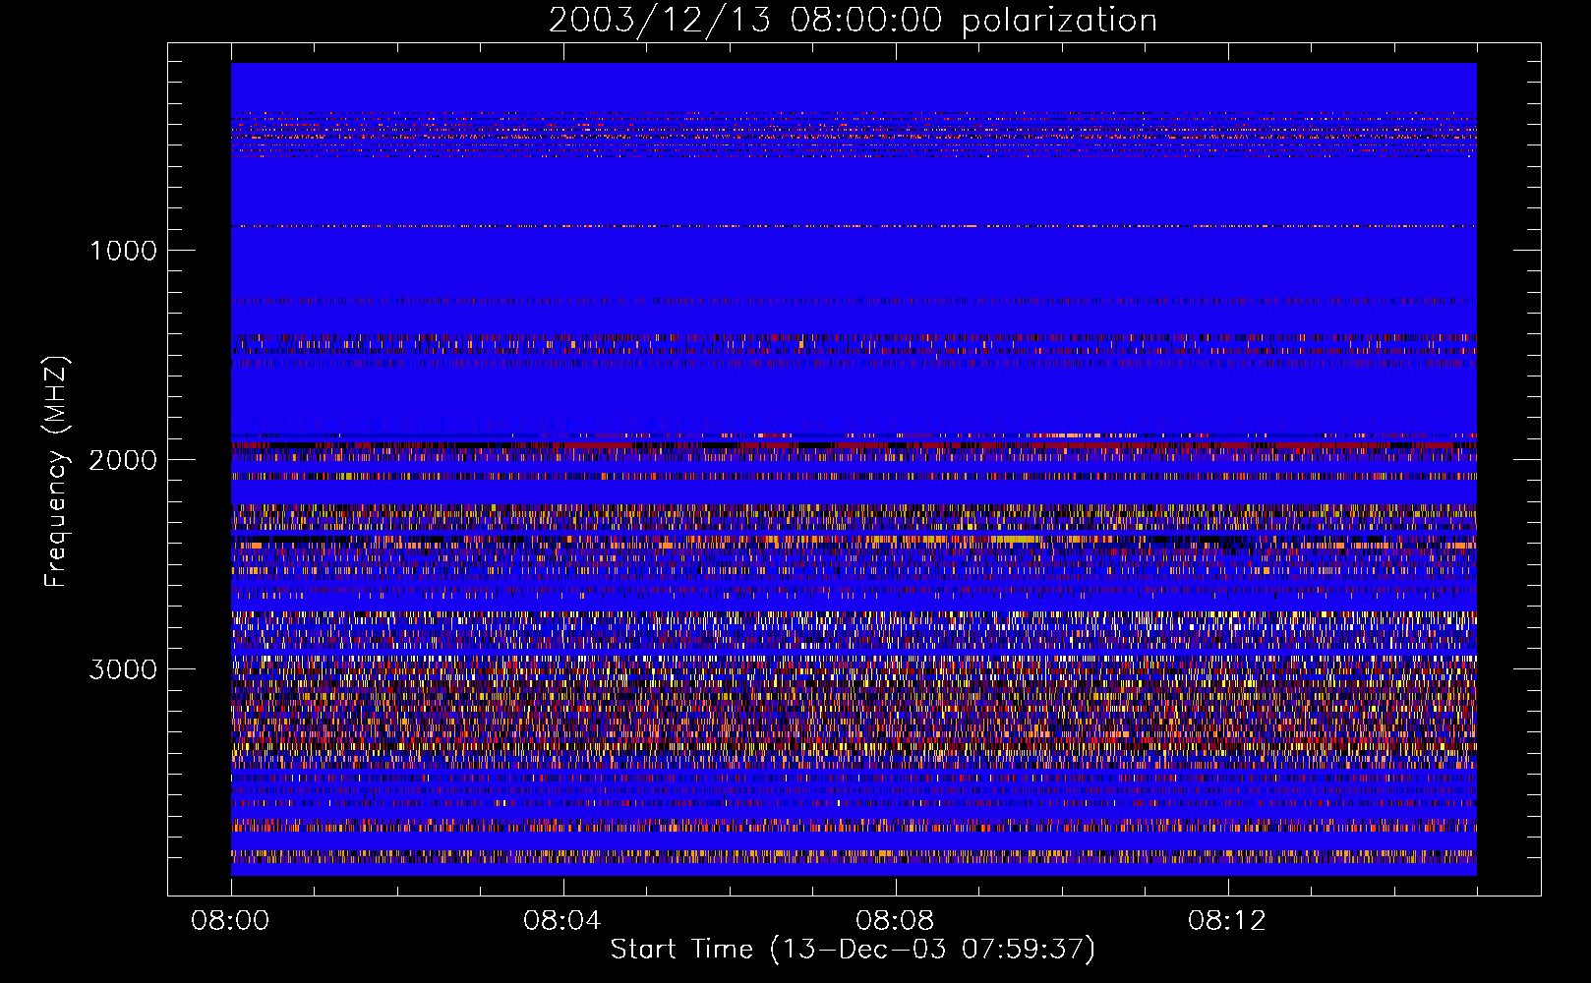The width and height of the screenshot is (1591, 983).
Task: Click the 08:04 time axis label
Action: 562,921
